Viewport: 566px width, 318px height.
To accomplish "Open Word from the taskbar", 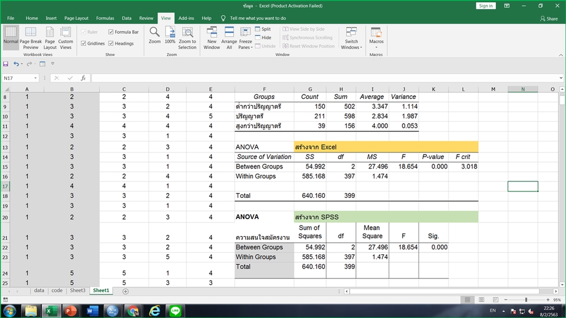I will 92,311.
